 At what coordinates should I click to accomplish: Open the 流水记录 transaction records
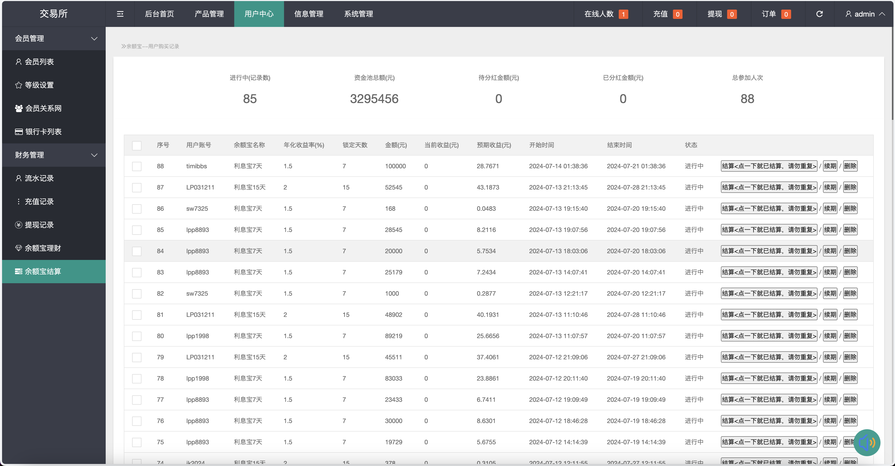pos(39,178)
